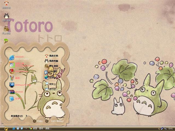Expand quick launch chevron on taskbar
The height and width of the screenshot is (131, 175).
26,129
